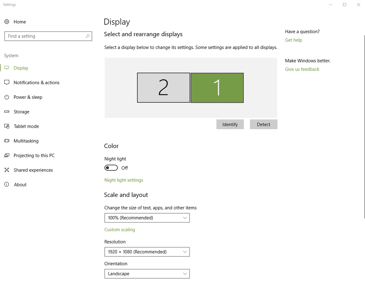Select display 1 in arrangement
The width and height of the screenshot is (365, 281).
pyautogui.click(x=217, y=88)
